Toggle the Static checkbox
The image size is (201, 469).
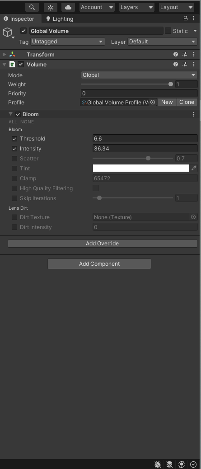pos(168,31)
